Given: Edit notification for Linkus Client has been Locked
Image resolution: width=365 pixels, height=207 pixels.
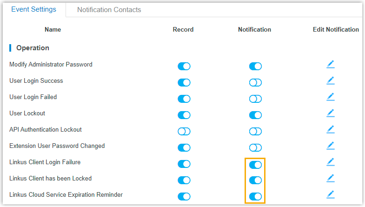Looking at the screenshot, I should [x=330, y=179].
